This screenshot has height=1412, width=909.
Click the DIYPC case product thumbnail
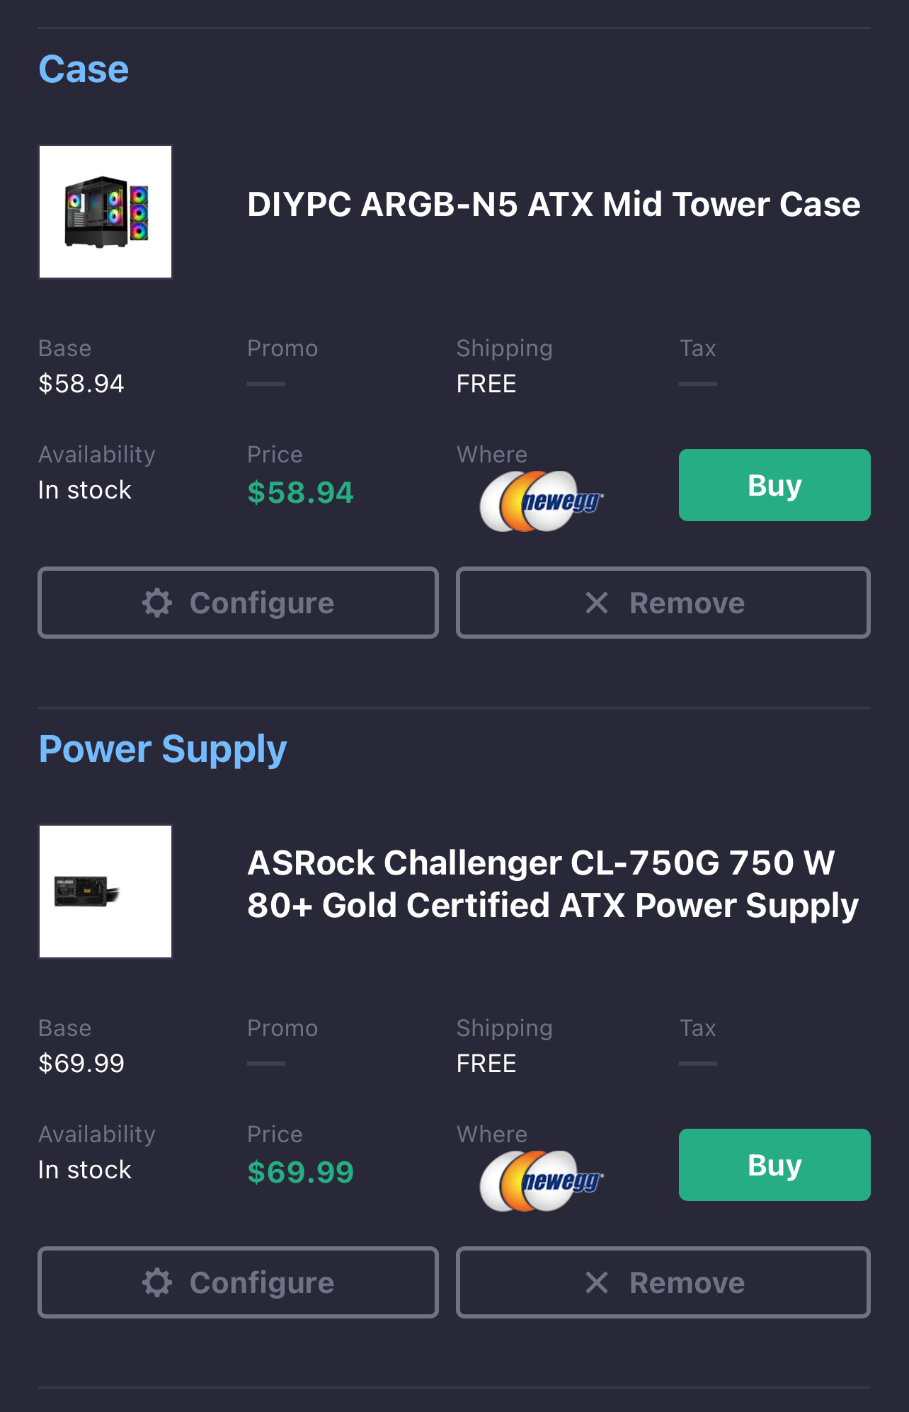tap(105, 212)
